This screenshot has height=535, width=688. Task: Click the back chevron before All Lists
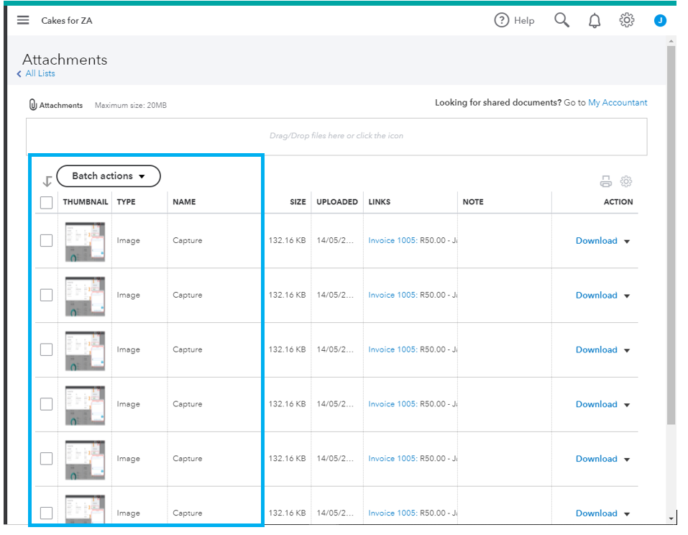tap(19, 74)
